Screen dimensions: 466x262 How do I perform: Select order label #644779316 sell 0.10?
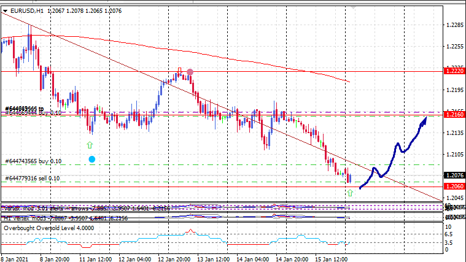point(33,178)
